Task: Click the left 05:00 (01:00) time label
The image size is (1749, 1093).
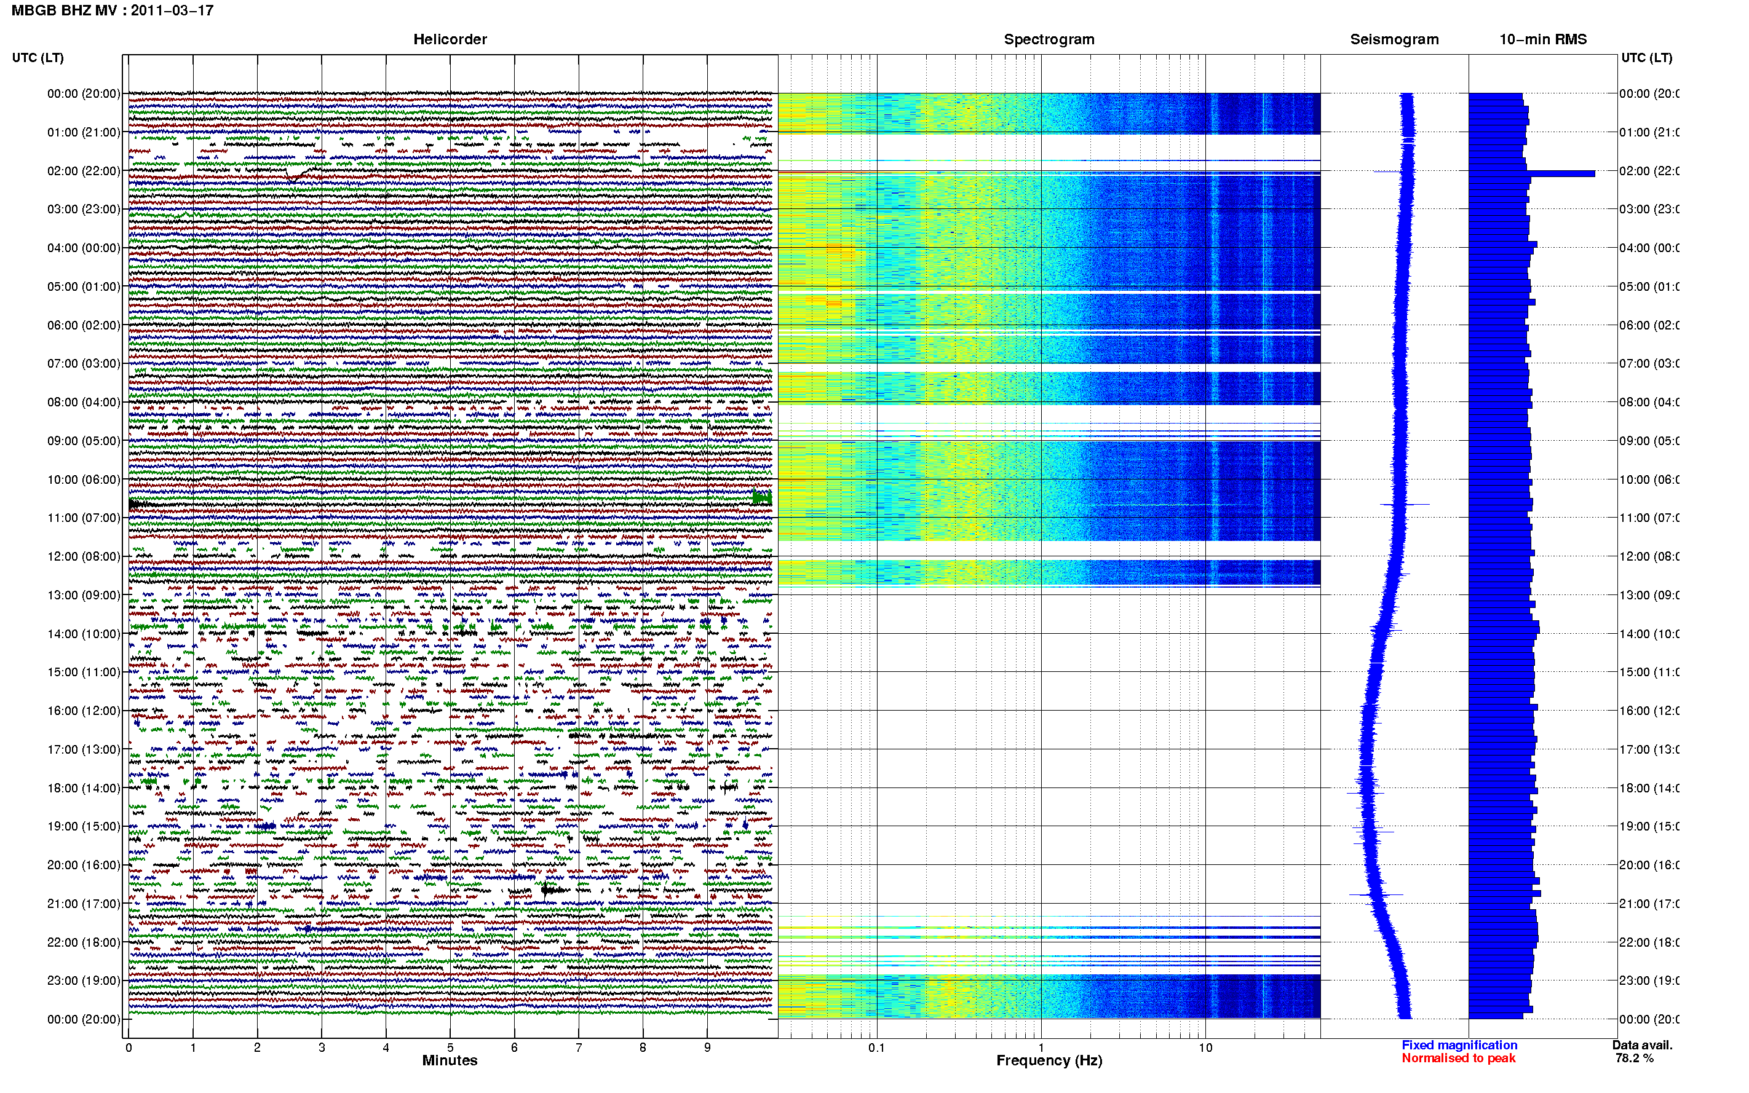Action: pyautogui.click(x=84, y=287)
